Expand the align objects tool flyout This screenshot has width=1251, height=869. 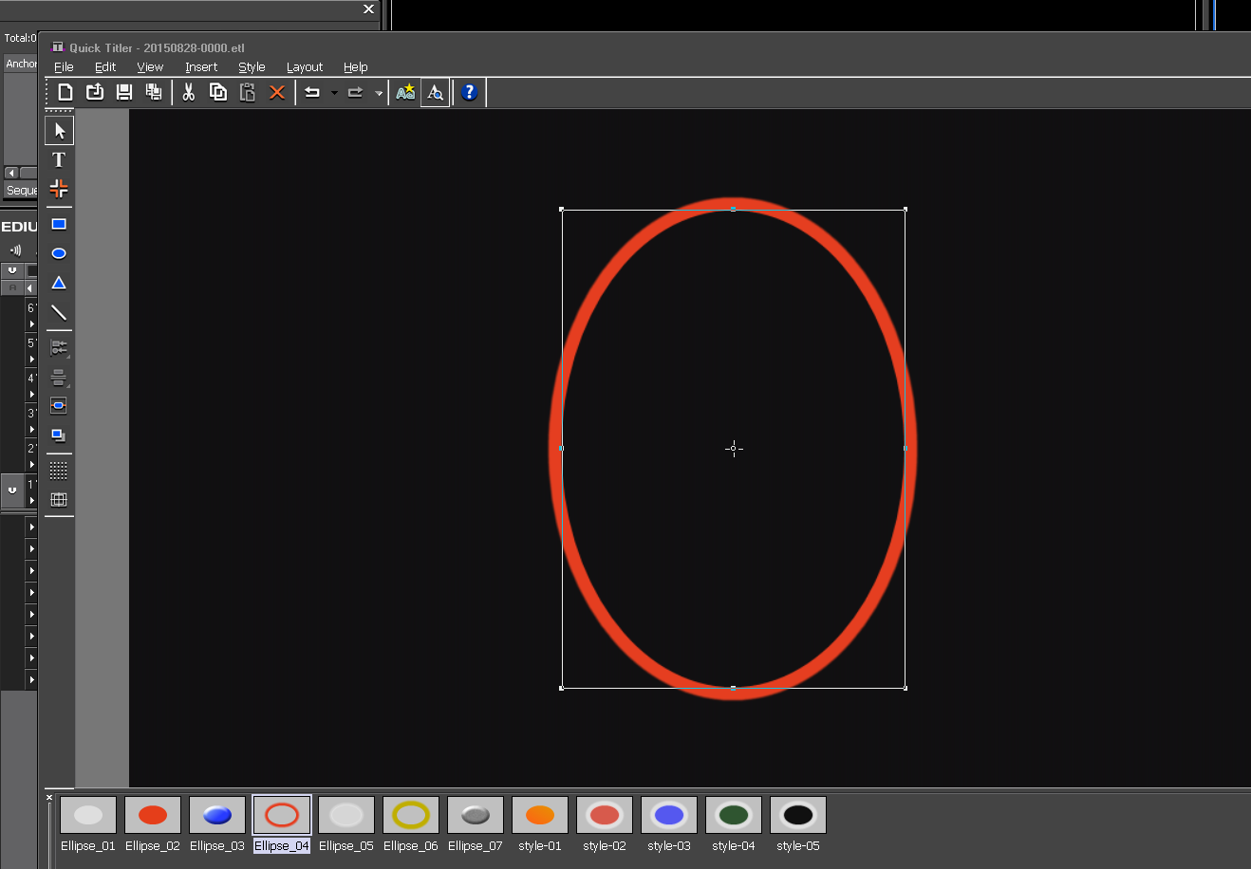point(59,348)
